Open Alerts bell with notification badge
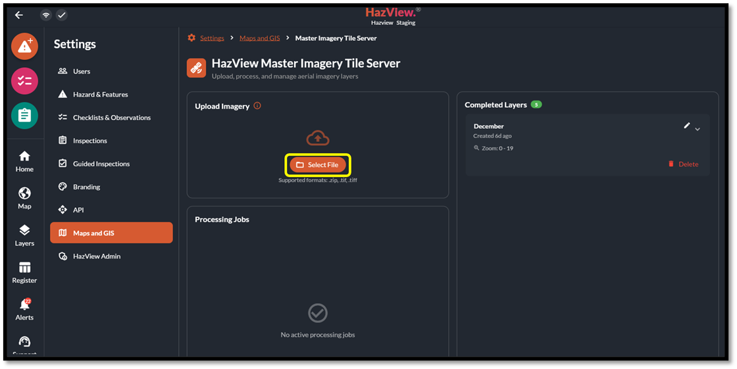737x369 pixels. (24, 309)
